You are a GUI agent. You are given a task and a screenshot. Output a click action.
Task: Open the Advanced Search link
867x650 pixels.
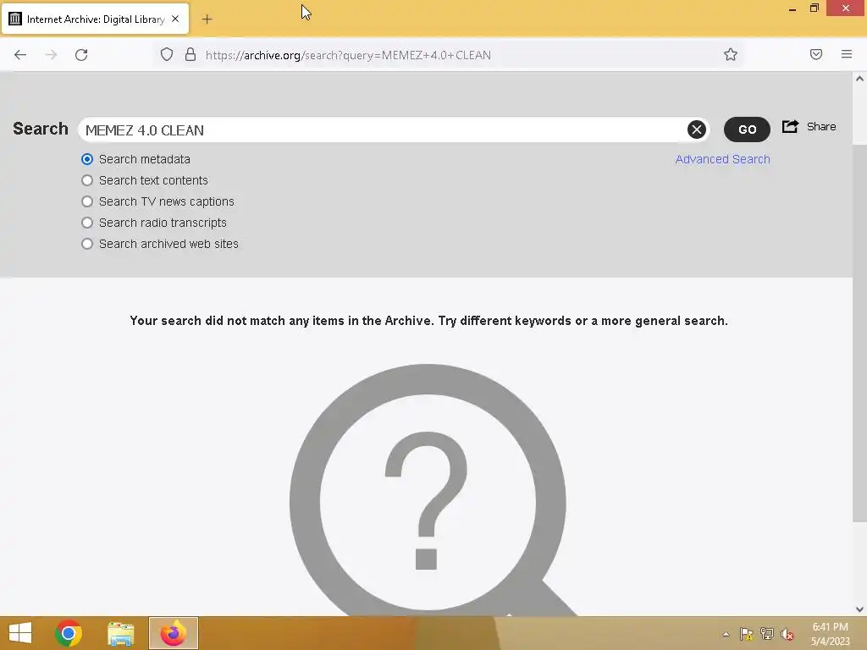[722, 159]
